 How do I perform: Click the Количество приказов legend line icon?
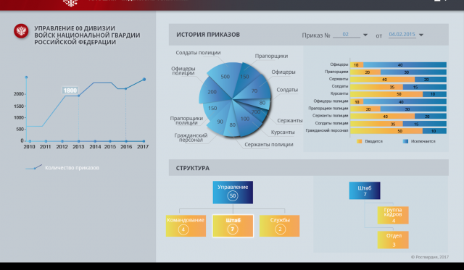tap(34, 167)
